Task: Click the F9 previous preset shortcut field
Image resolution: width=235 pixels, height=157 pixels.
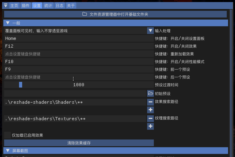Action: (x=79, y=69)
